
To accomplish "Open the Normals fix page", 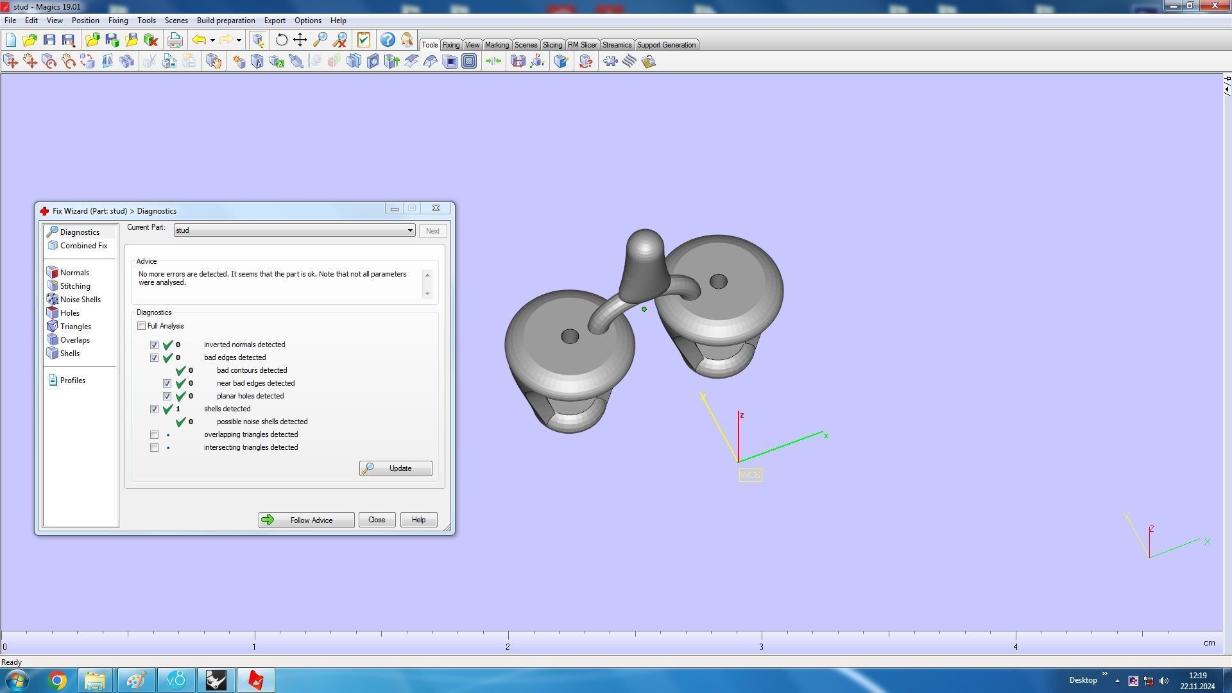I will (x=74, y=273).
